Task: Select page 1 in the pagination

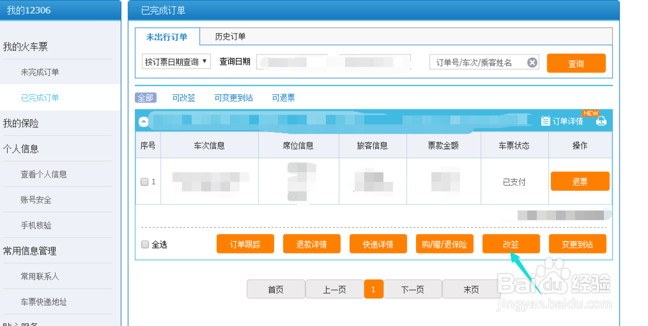Action: click(x=374, y=289)
